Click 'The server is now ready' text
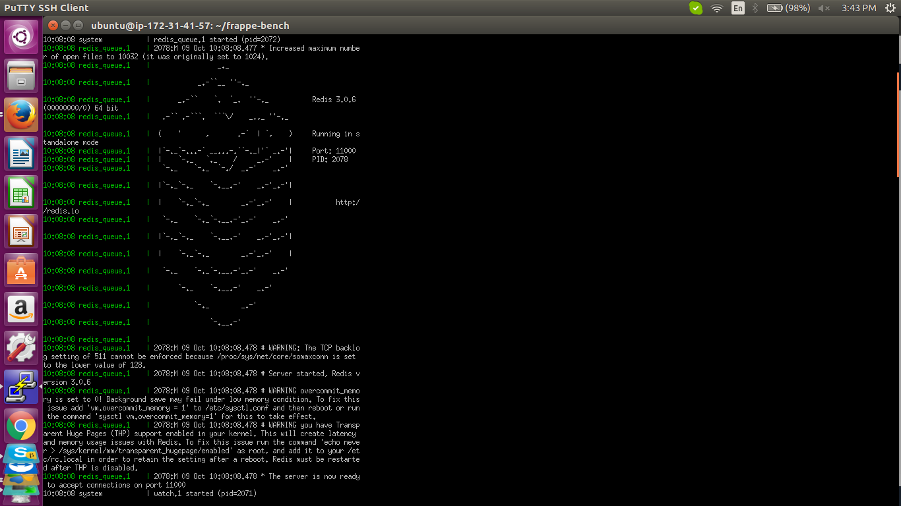Screen dimensions: 901x506 click(x=314, y=476)
